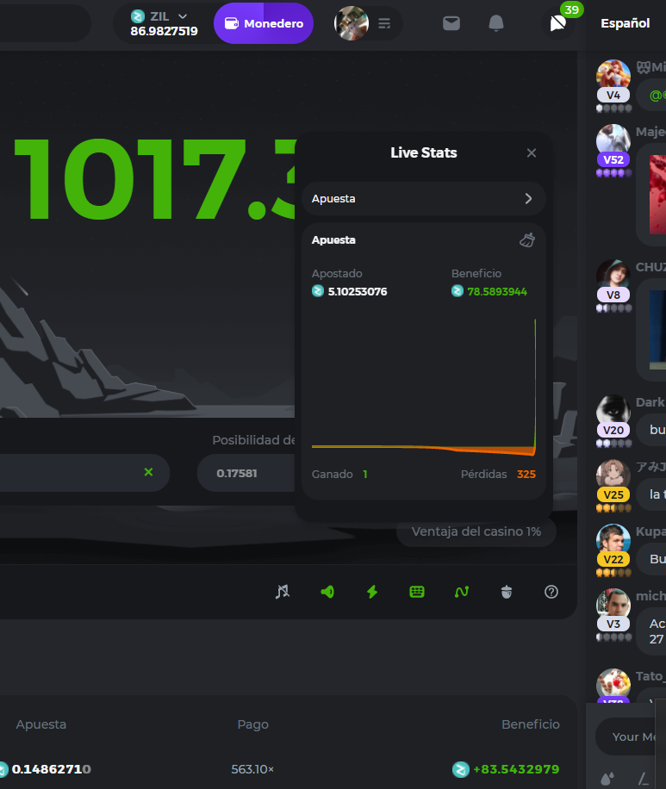This screenshot has height=789, width=666.
Task: Click the purple Monedero button
Action: [264, 23]
